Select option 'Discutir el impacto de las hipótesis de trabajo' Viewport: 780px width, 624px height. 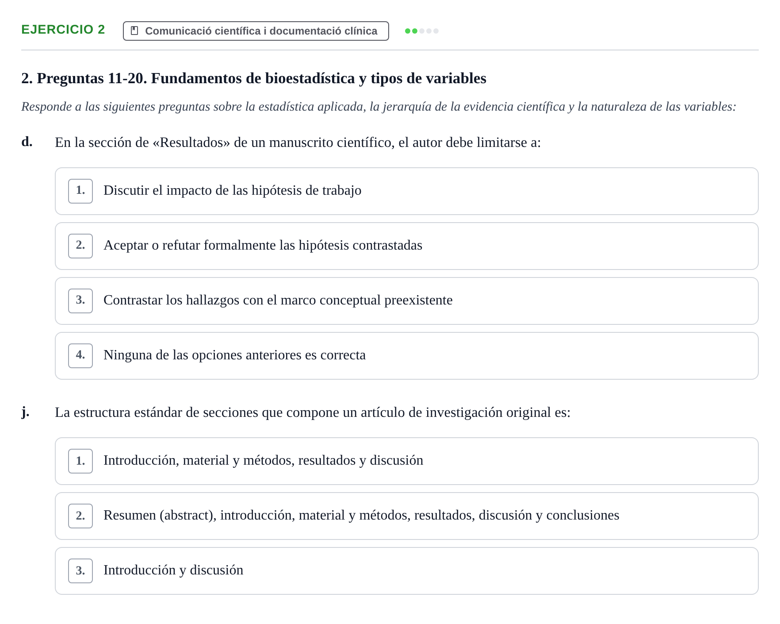click(x=406, y=191)
